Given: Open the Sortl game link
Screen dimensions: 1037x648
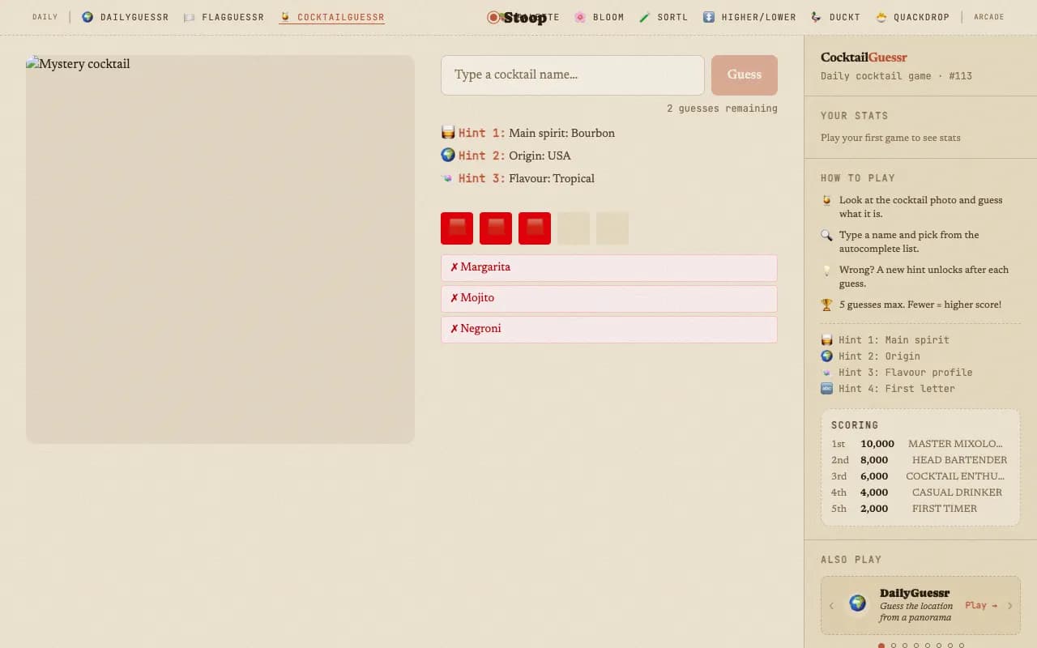Looking at the screenshot, I should point(664,17).
